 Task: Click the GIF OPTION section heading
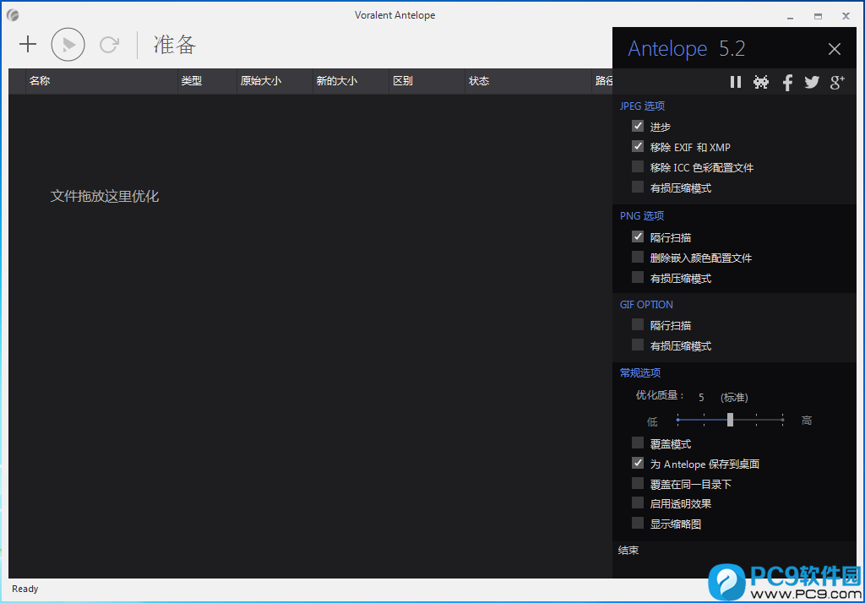(x=646, y=305)
